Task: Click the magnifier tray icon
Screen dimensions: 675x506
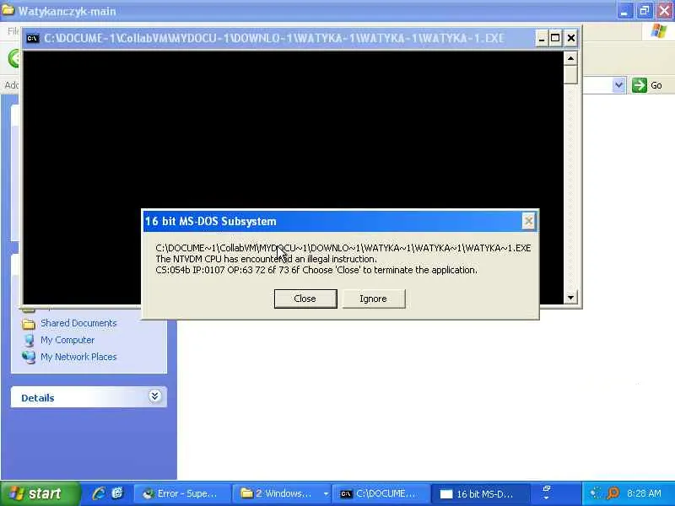Action: coord(613,493)
